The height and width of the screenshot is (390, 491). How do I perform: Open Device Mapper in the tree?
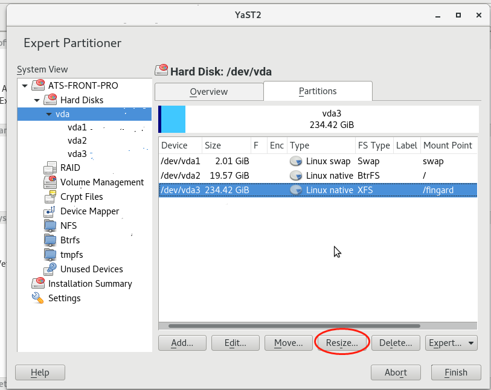tap(89, 211)
